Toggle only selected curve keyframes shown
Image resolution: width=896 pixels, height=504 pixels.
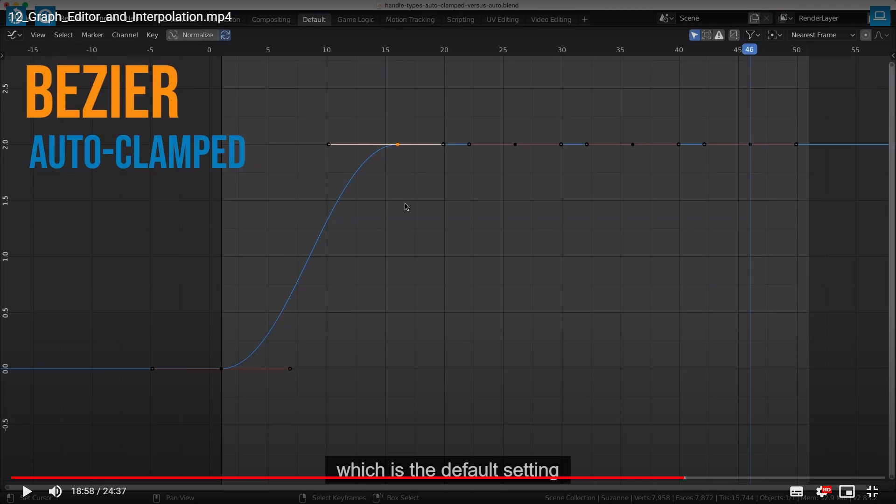coord(694,35)
